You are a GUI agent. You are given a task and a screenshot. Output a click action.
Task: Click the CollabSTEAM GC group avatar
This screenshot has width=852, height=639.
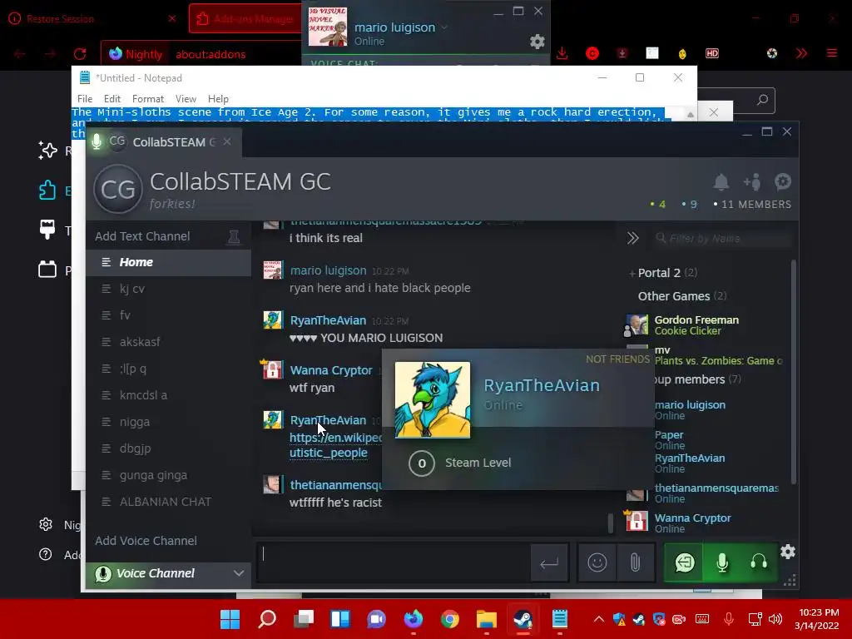click(x=118, y=189)
